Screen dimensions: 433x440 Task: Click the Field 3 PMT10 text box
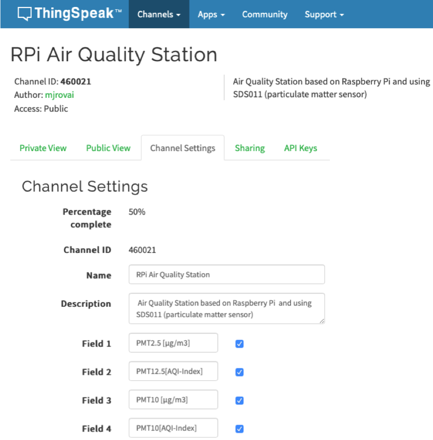(x=173, y=400)
